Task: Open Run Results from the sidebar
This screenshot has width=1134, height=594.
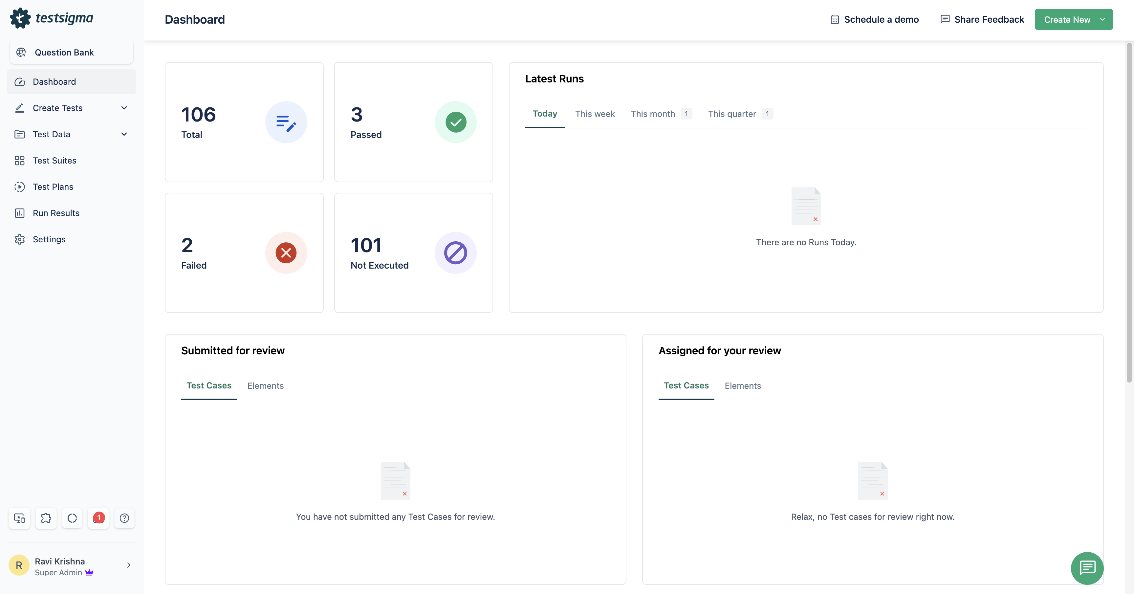Action: 56,213
